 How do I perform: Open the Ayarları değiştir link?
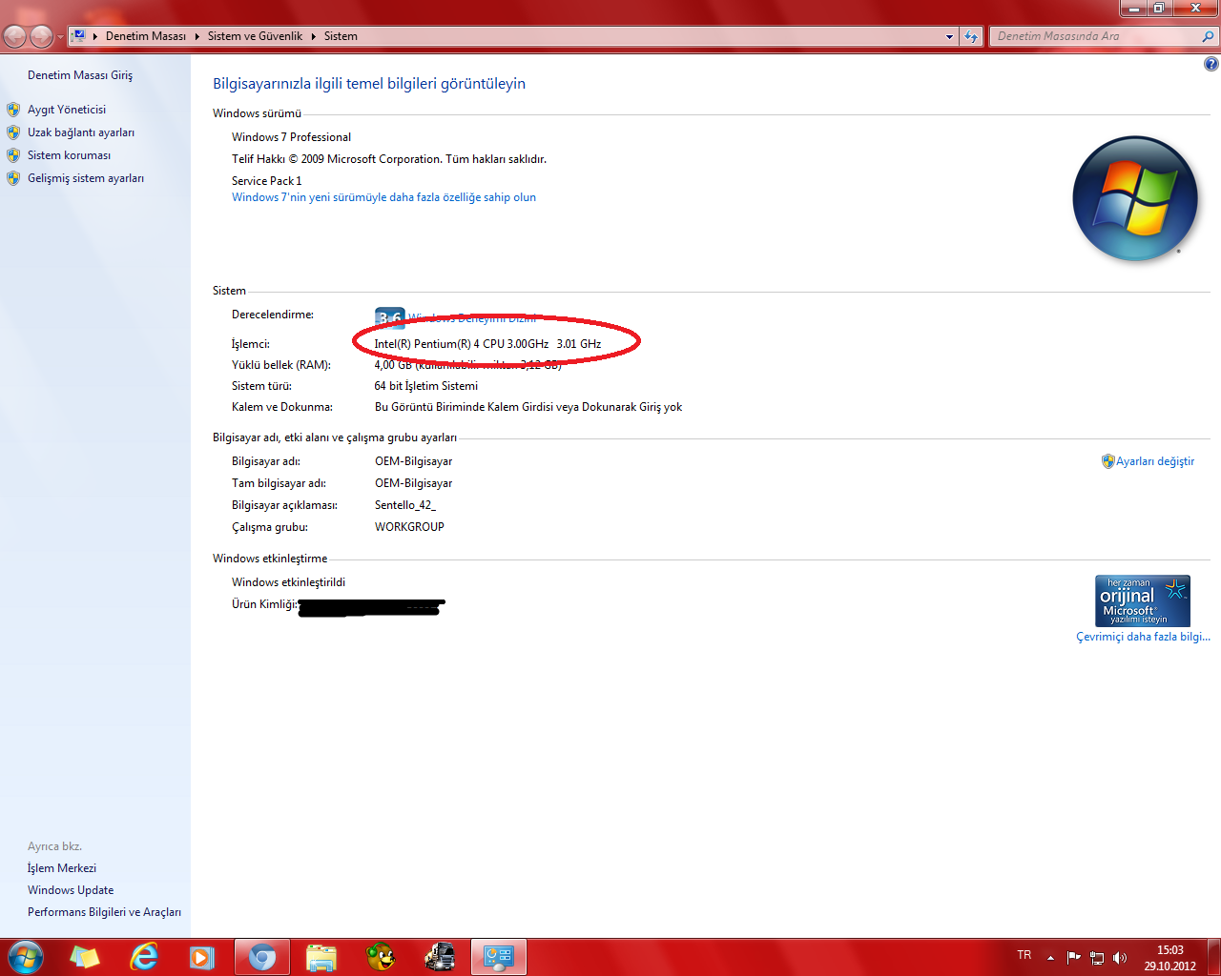click(x=1155, y=461)
